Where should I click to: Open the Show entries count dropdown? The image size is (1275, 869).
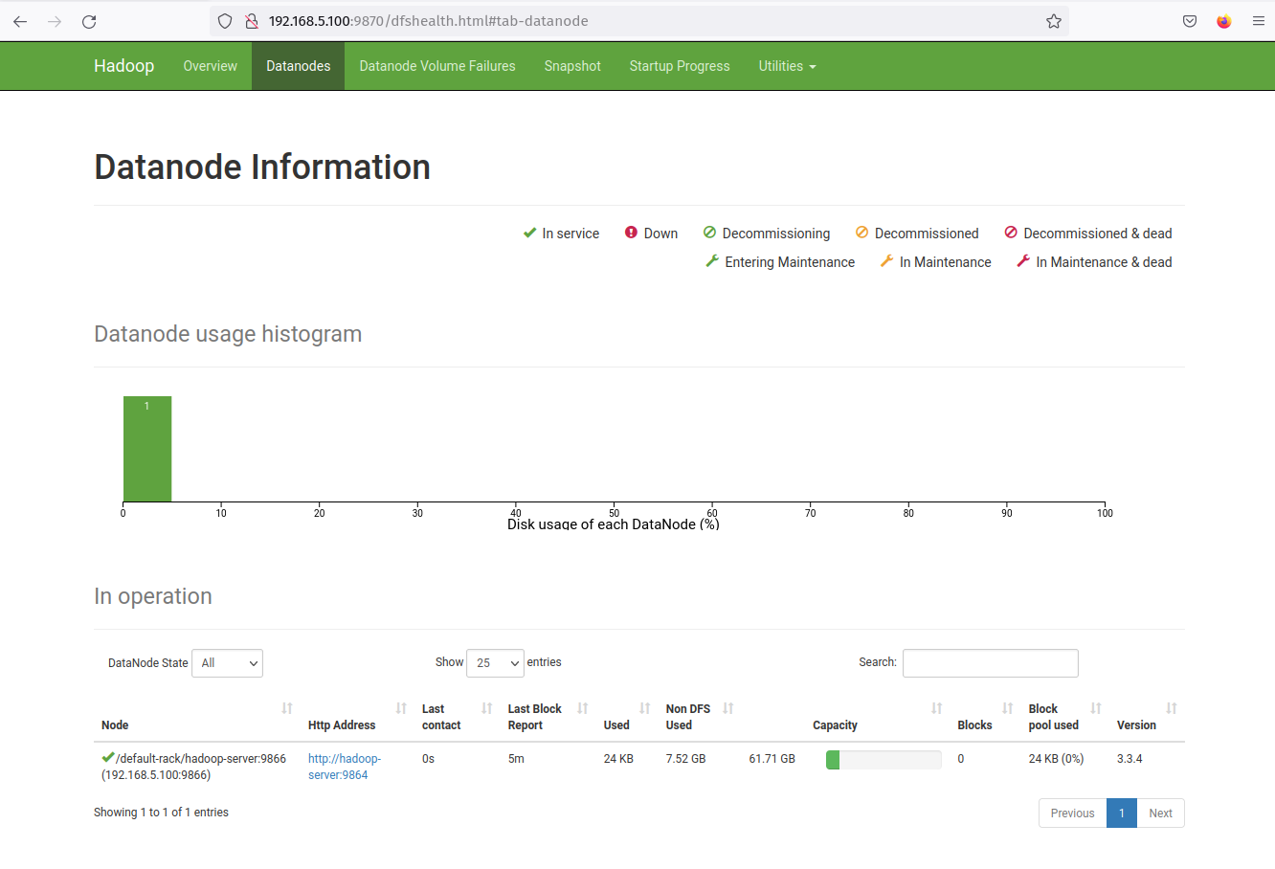tap(495, 663)
